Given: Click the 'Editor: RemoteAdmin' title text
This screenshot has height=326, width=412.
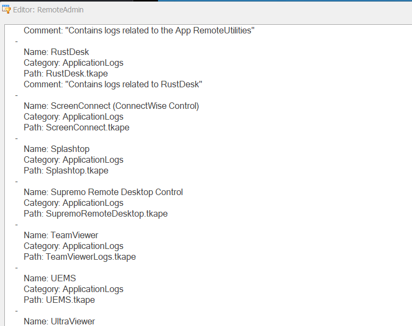Looking at the screenshot, I should point(49,10).
